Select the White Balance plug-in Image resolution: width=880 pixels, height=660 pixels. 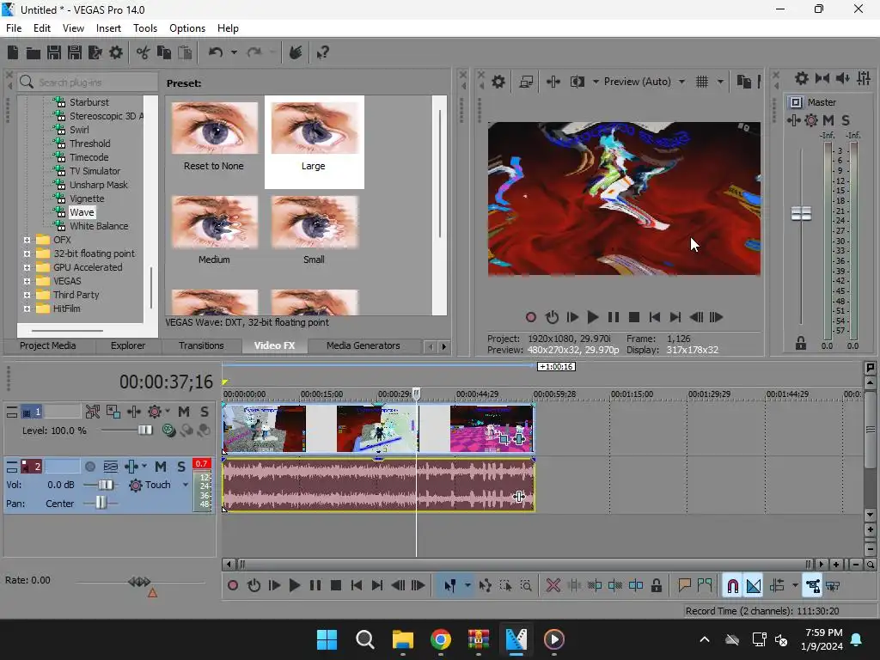99,226
